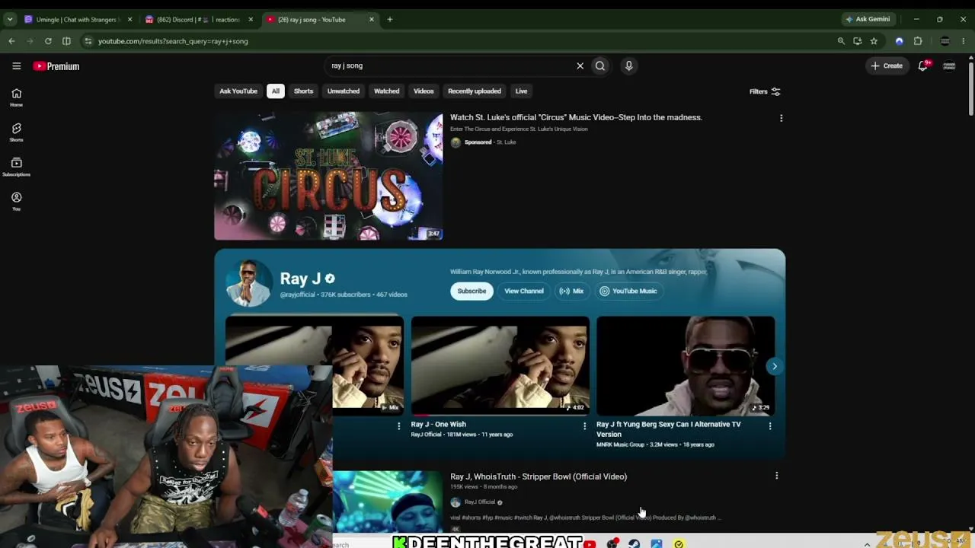Open options for the first Ray J mix card

tap(398, 426)
